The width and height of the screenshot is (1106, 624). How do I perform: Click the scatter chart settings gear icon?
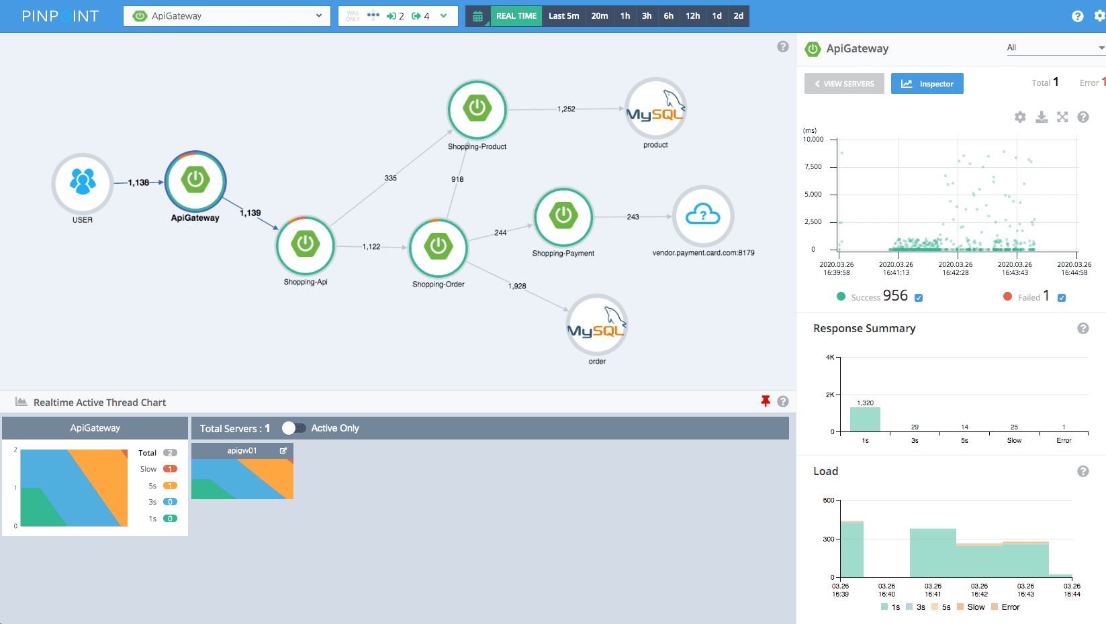pyautogui.click(x=1020, y=117)
